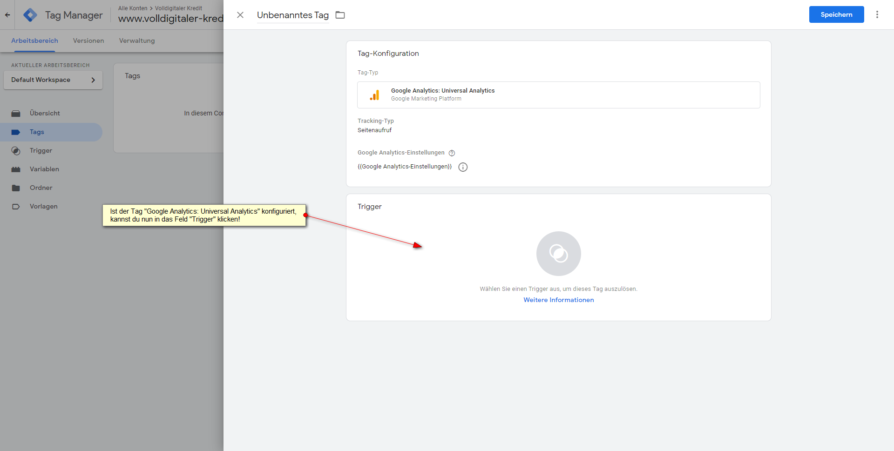Open the three-dot more options menu

click(x=877, y=14)
